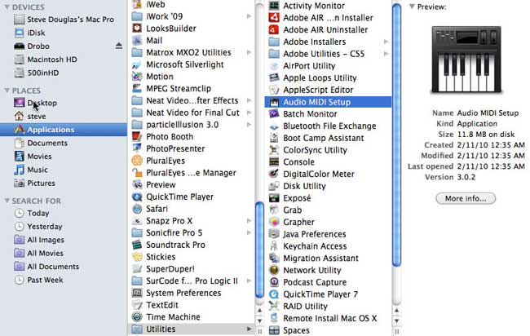The width and height of the screenshot is (530, 336).
Task: Collapse the PLACES sidebar section
Action: click(x=7, y=91)
